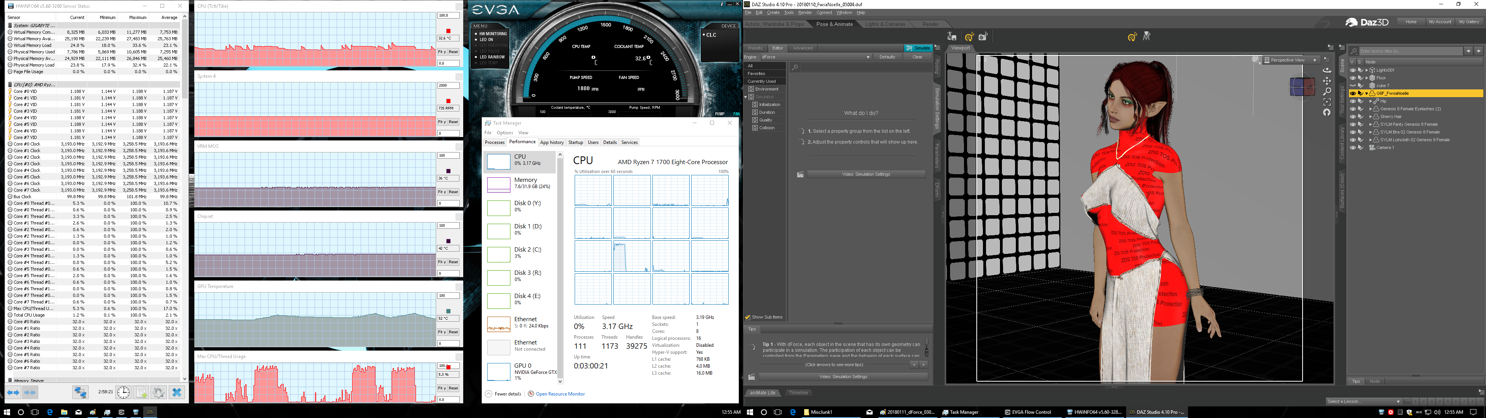Image resolution: width=1486 pixels, height=418 pixels.
Task: Click the scene filter text field
Action: tap(1411, 51)
